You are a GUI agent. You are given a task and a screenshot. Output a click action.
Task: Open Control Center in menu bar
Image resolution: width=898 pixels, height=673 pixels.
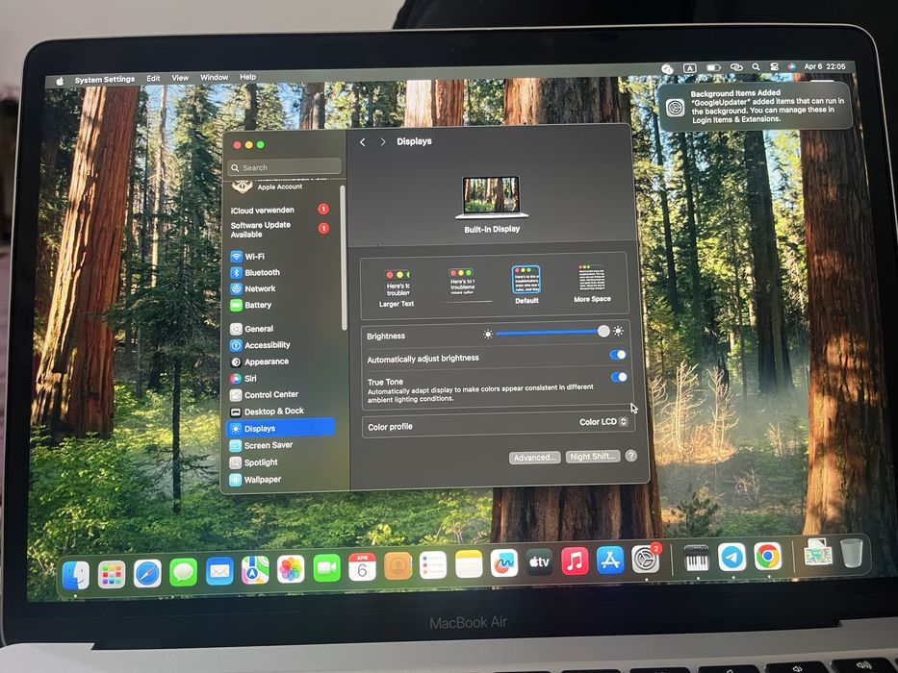click(x=774, y=67)
